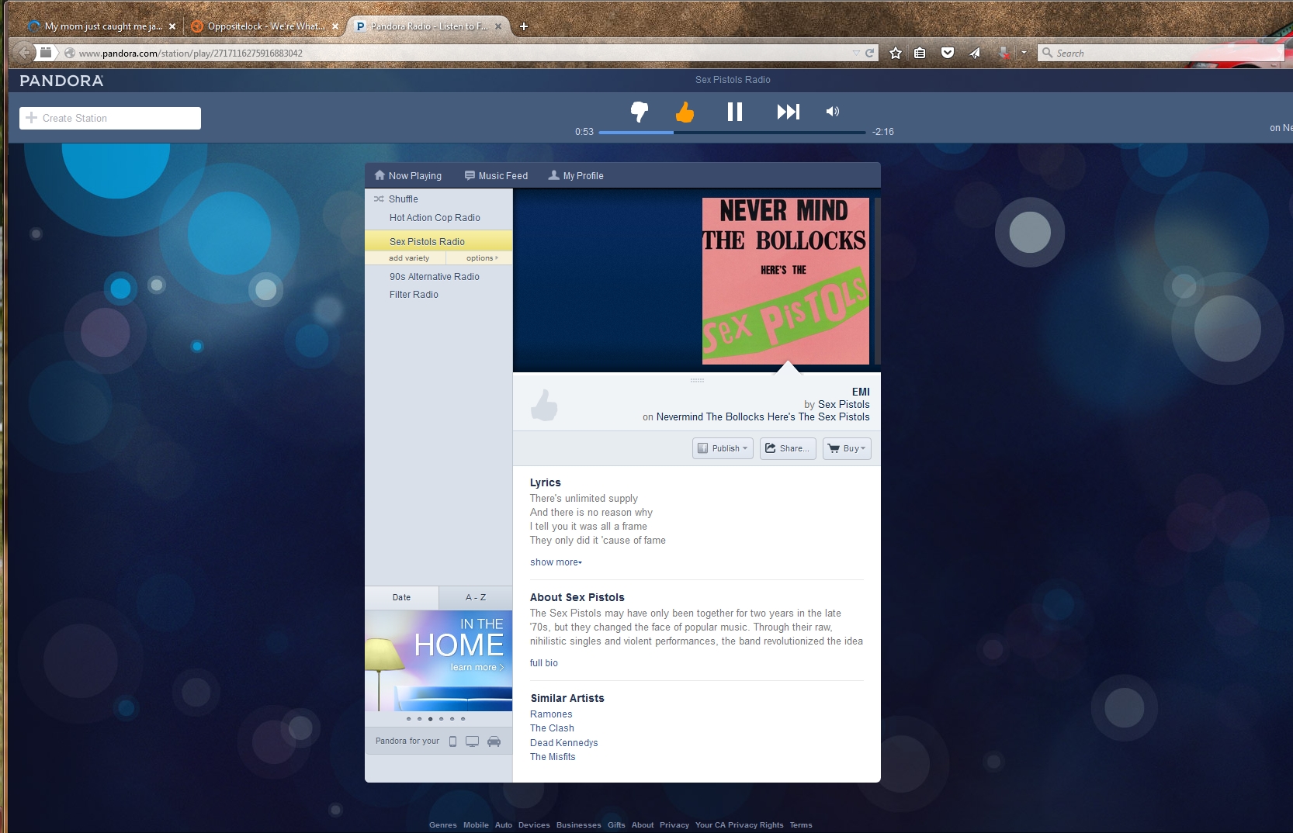Close the Pandora Radio browser tab
The image size is (1293, 833).
(498, 26)
